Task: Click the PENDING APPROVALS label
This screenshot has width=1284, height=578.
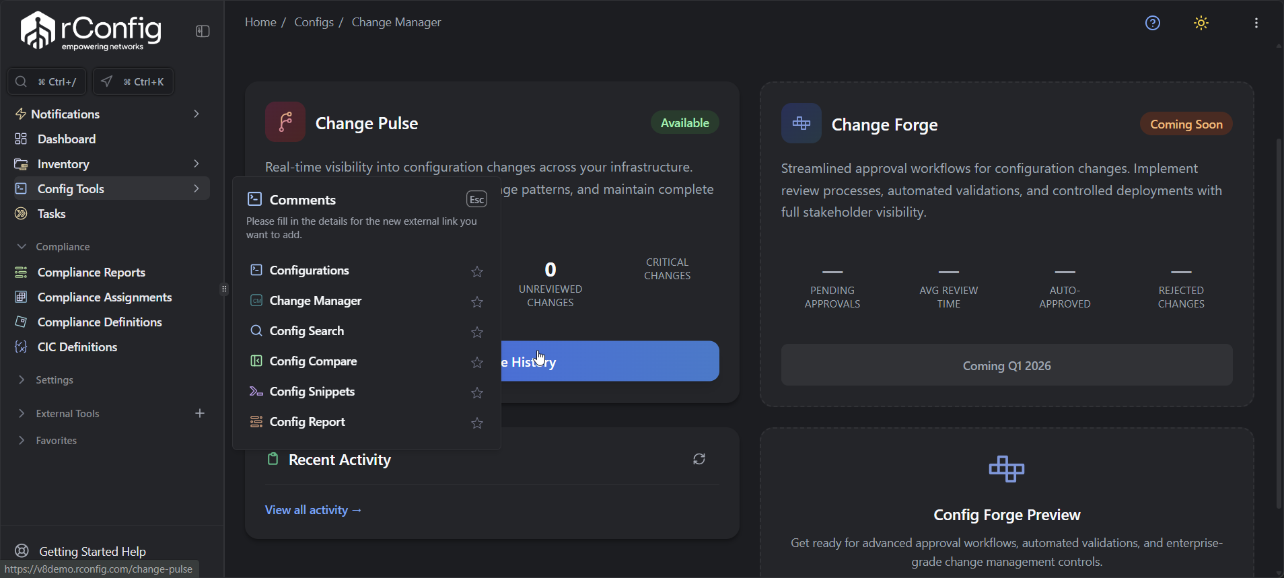Action: click(832, 297)
